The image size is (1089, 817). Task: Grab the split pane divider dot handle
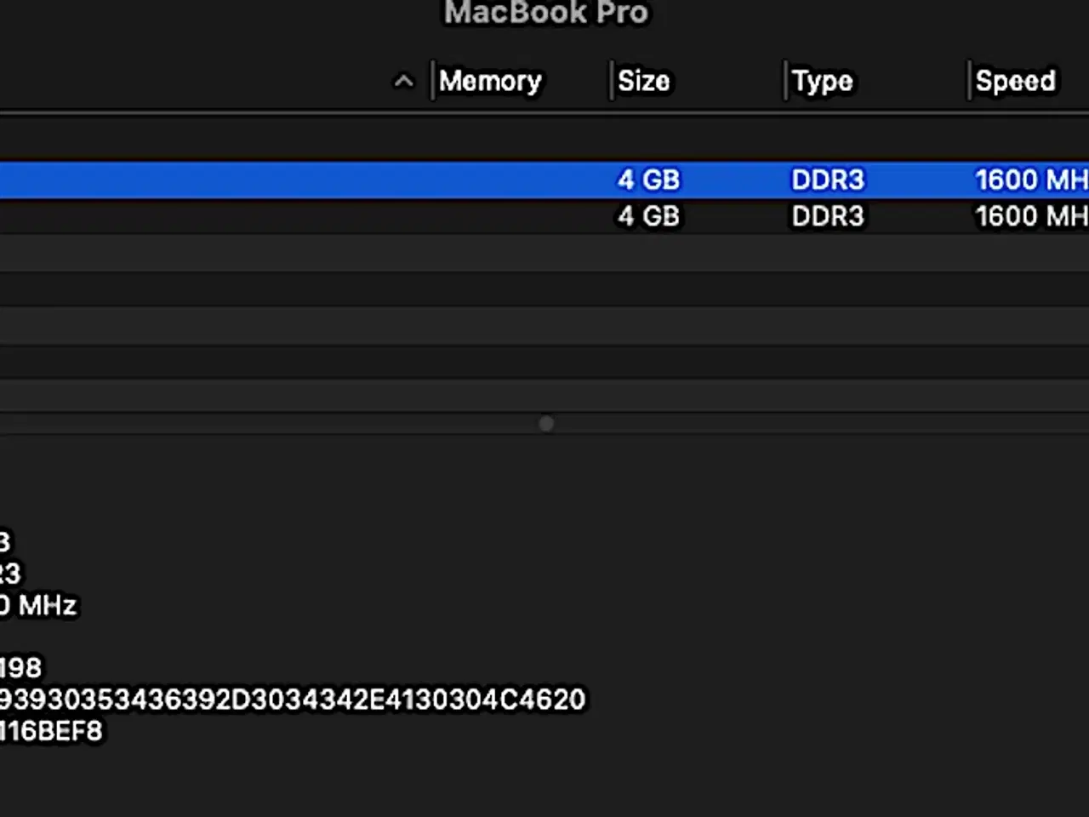coord(546,424)
